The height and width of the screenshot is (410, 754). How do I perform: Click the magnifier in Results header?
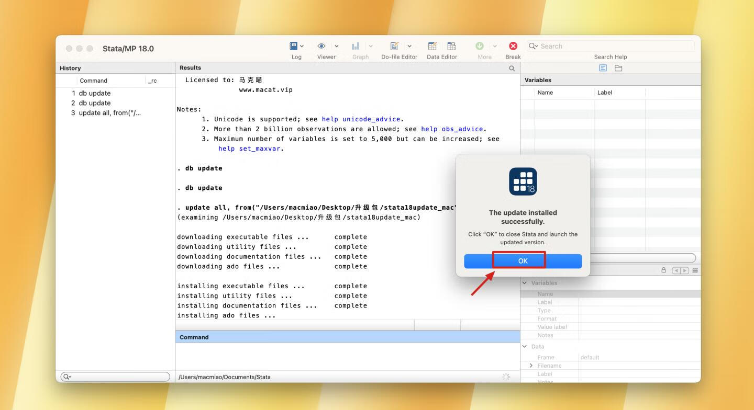(512, 68)
